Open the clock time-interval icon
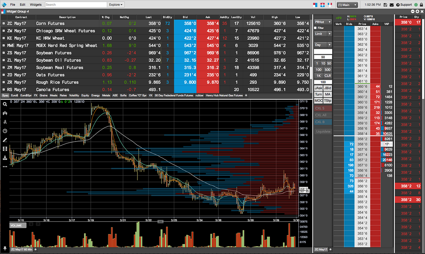The width and height of the screenshot is (425, 254). click(5, 131)
